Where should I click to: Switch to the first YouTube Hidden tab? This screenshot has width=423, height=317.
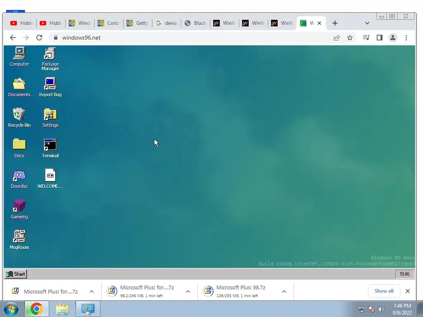[x=21, y=23]
